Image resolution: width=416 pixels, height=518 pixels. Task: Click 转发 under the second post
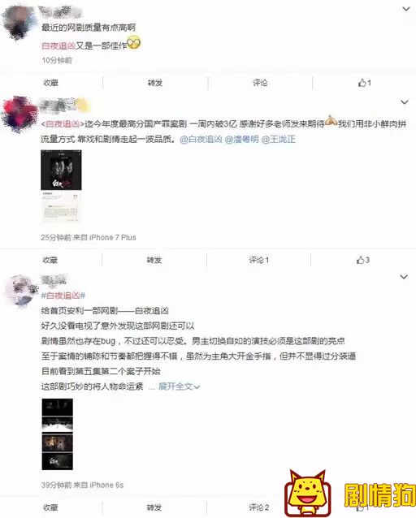[x=154, y=260]
